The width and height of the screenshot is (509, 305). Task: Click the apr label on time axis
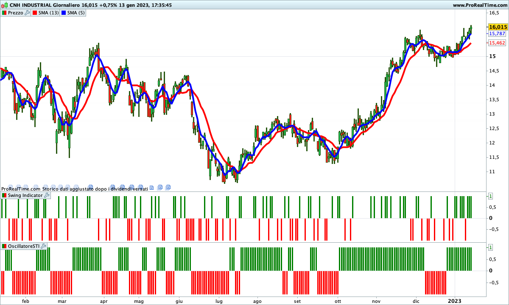[x=103, y=301]
